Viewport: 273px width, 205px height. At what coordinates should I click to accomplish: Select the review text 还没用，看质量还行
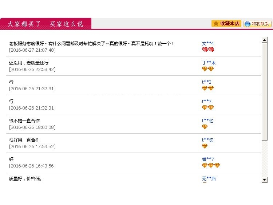[x=29, y=63]
